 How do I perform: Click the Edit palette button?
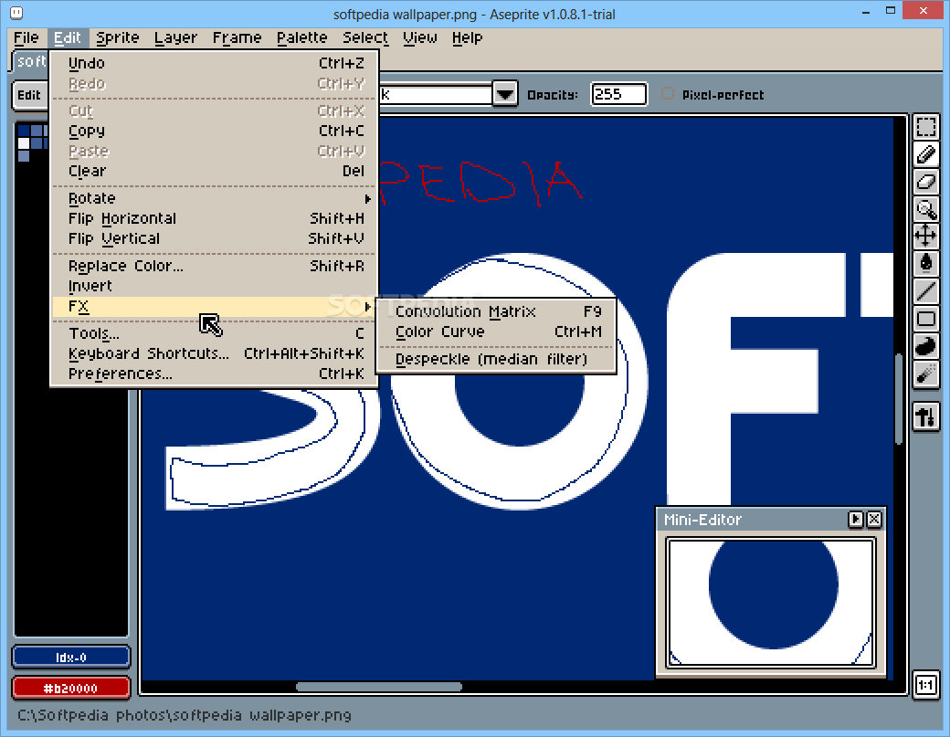click(29, 95)
